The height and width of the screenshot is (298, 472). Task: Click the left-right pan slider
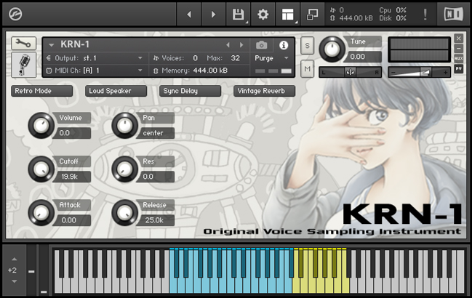(x=350, y=72)
